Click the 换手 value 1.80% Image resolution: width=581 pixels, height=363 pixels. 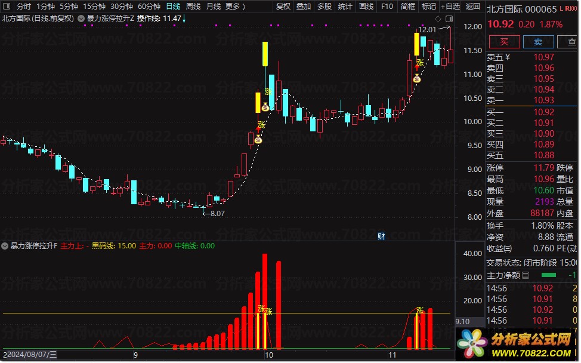[542, 226]
